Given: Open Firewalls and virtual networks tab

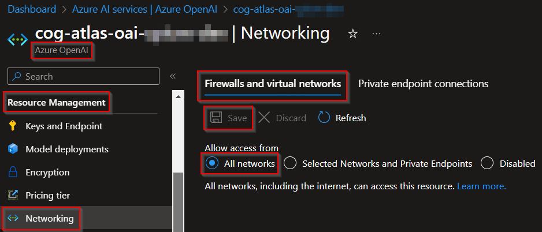Looking at the screenshot, I should tap(273, 84).
